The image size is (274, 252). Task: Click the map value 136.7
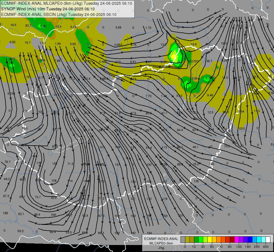point(209,61)
